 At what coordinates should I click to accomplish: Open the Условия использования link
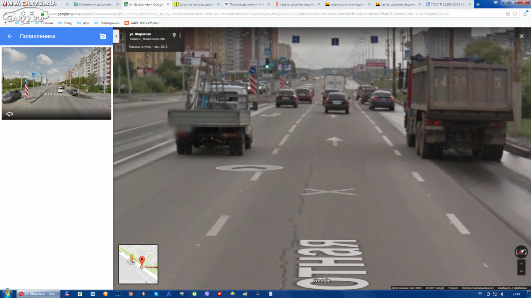click(x=477, y=288)
